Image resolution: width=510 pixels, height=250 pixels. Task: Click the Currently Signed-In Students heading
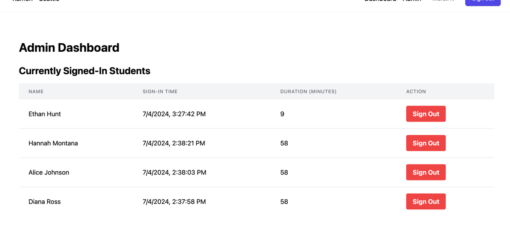[x=84, y=71]
